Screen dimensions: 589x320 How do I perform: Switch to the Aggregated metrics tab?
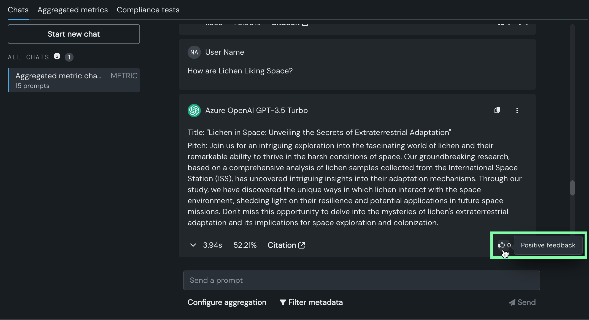[x=73, y=10]
